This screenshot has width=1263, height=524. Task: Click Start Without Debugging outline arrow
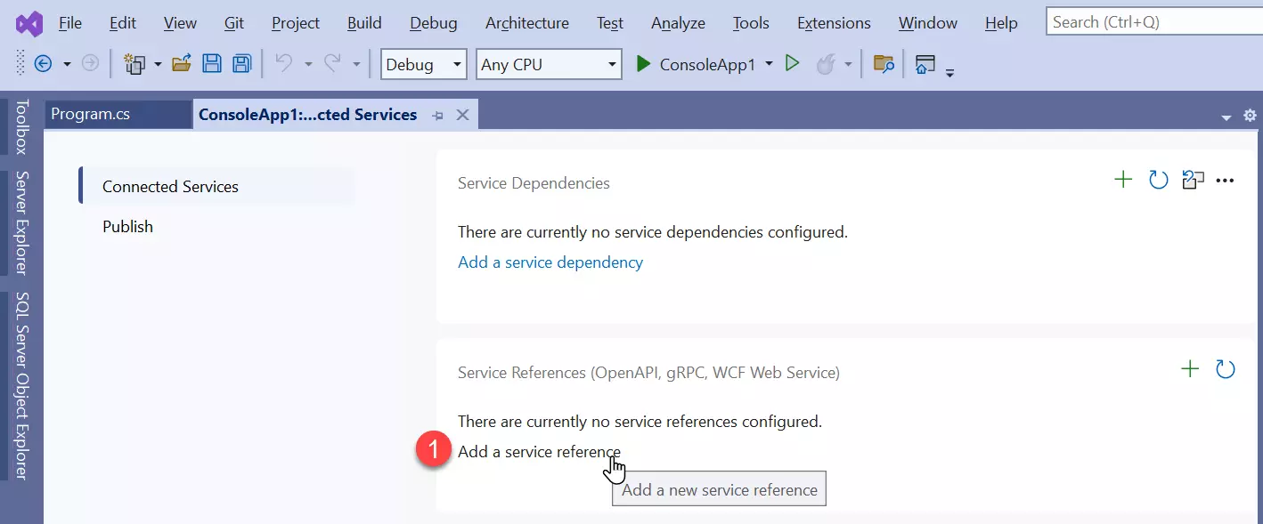(x=792, y=63)
